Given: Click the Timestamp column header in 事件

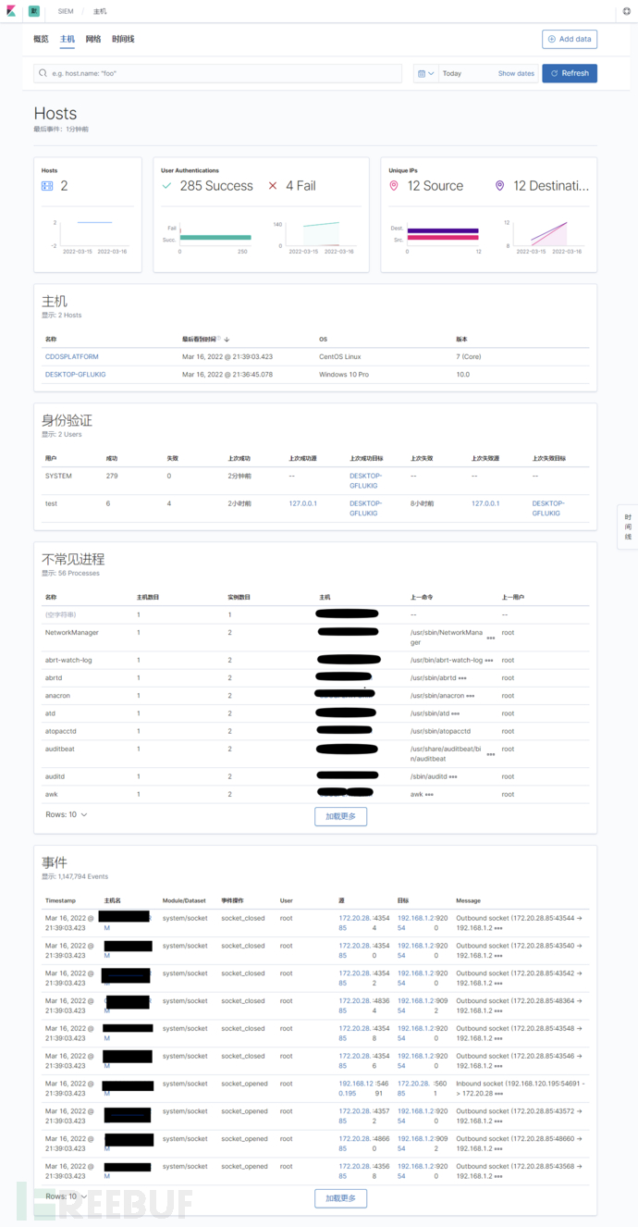Looking at the screenshot, I should [x=60, y=900].
